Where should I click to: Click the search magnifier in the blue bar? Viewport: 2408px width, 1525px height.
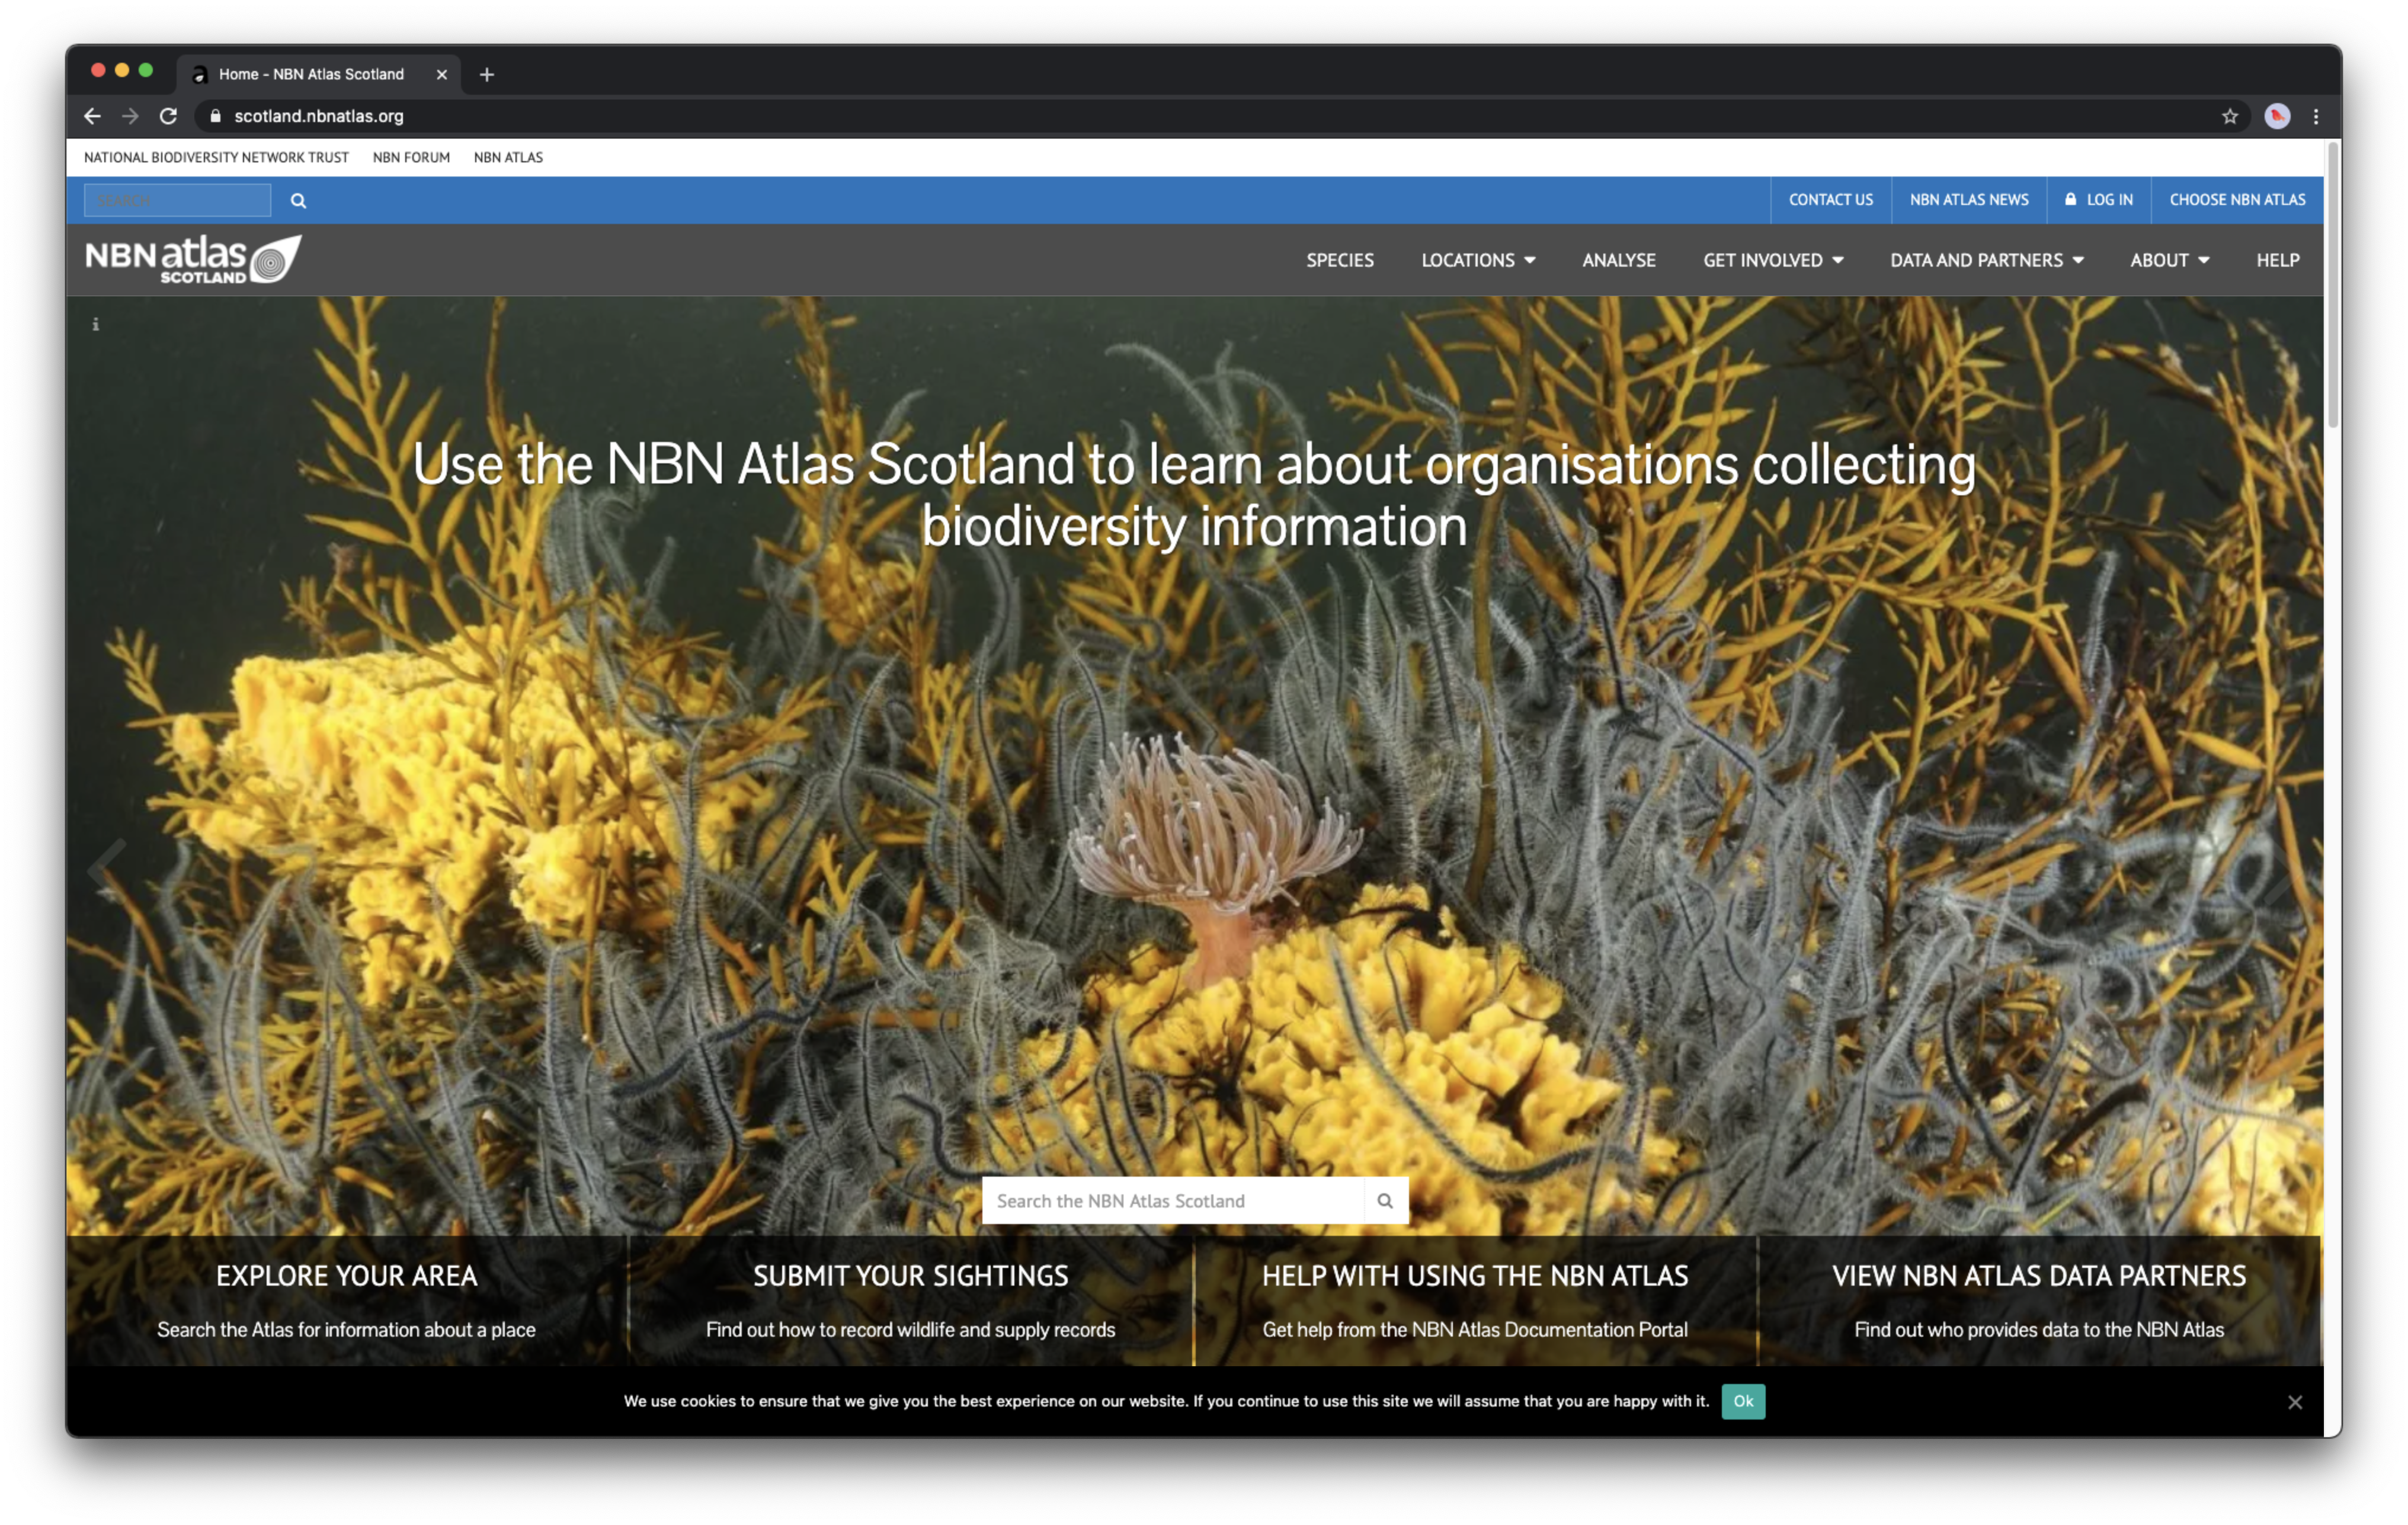click(298, 200)
